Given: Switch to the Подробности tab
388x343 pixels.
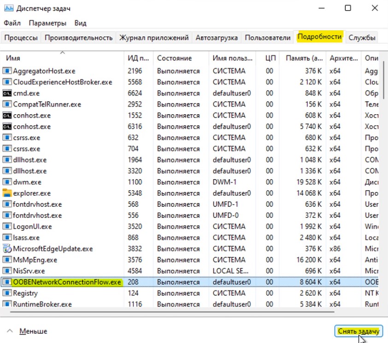Looking at the screenshot, I should 319,36.
